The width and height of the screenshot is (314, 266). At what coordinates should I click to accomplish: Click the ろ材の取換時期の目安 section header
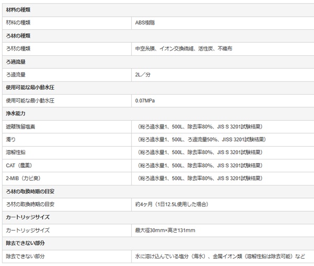[x=30, y=191]
